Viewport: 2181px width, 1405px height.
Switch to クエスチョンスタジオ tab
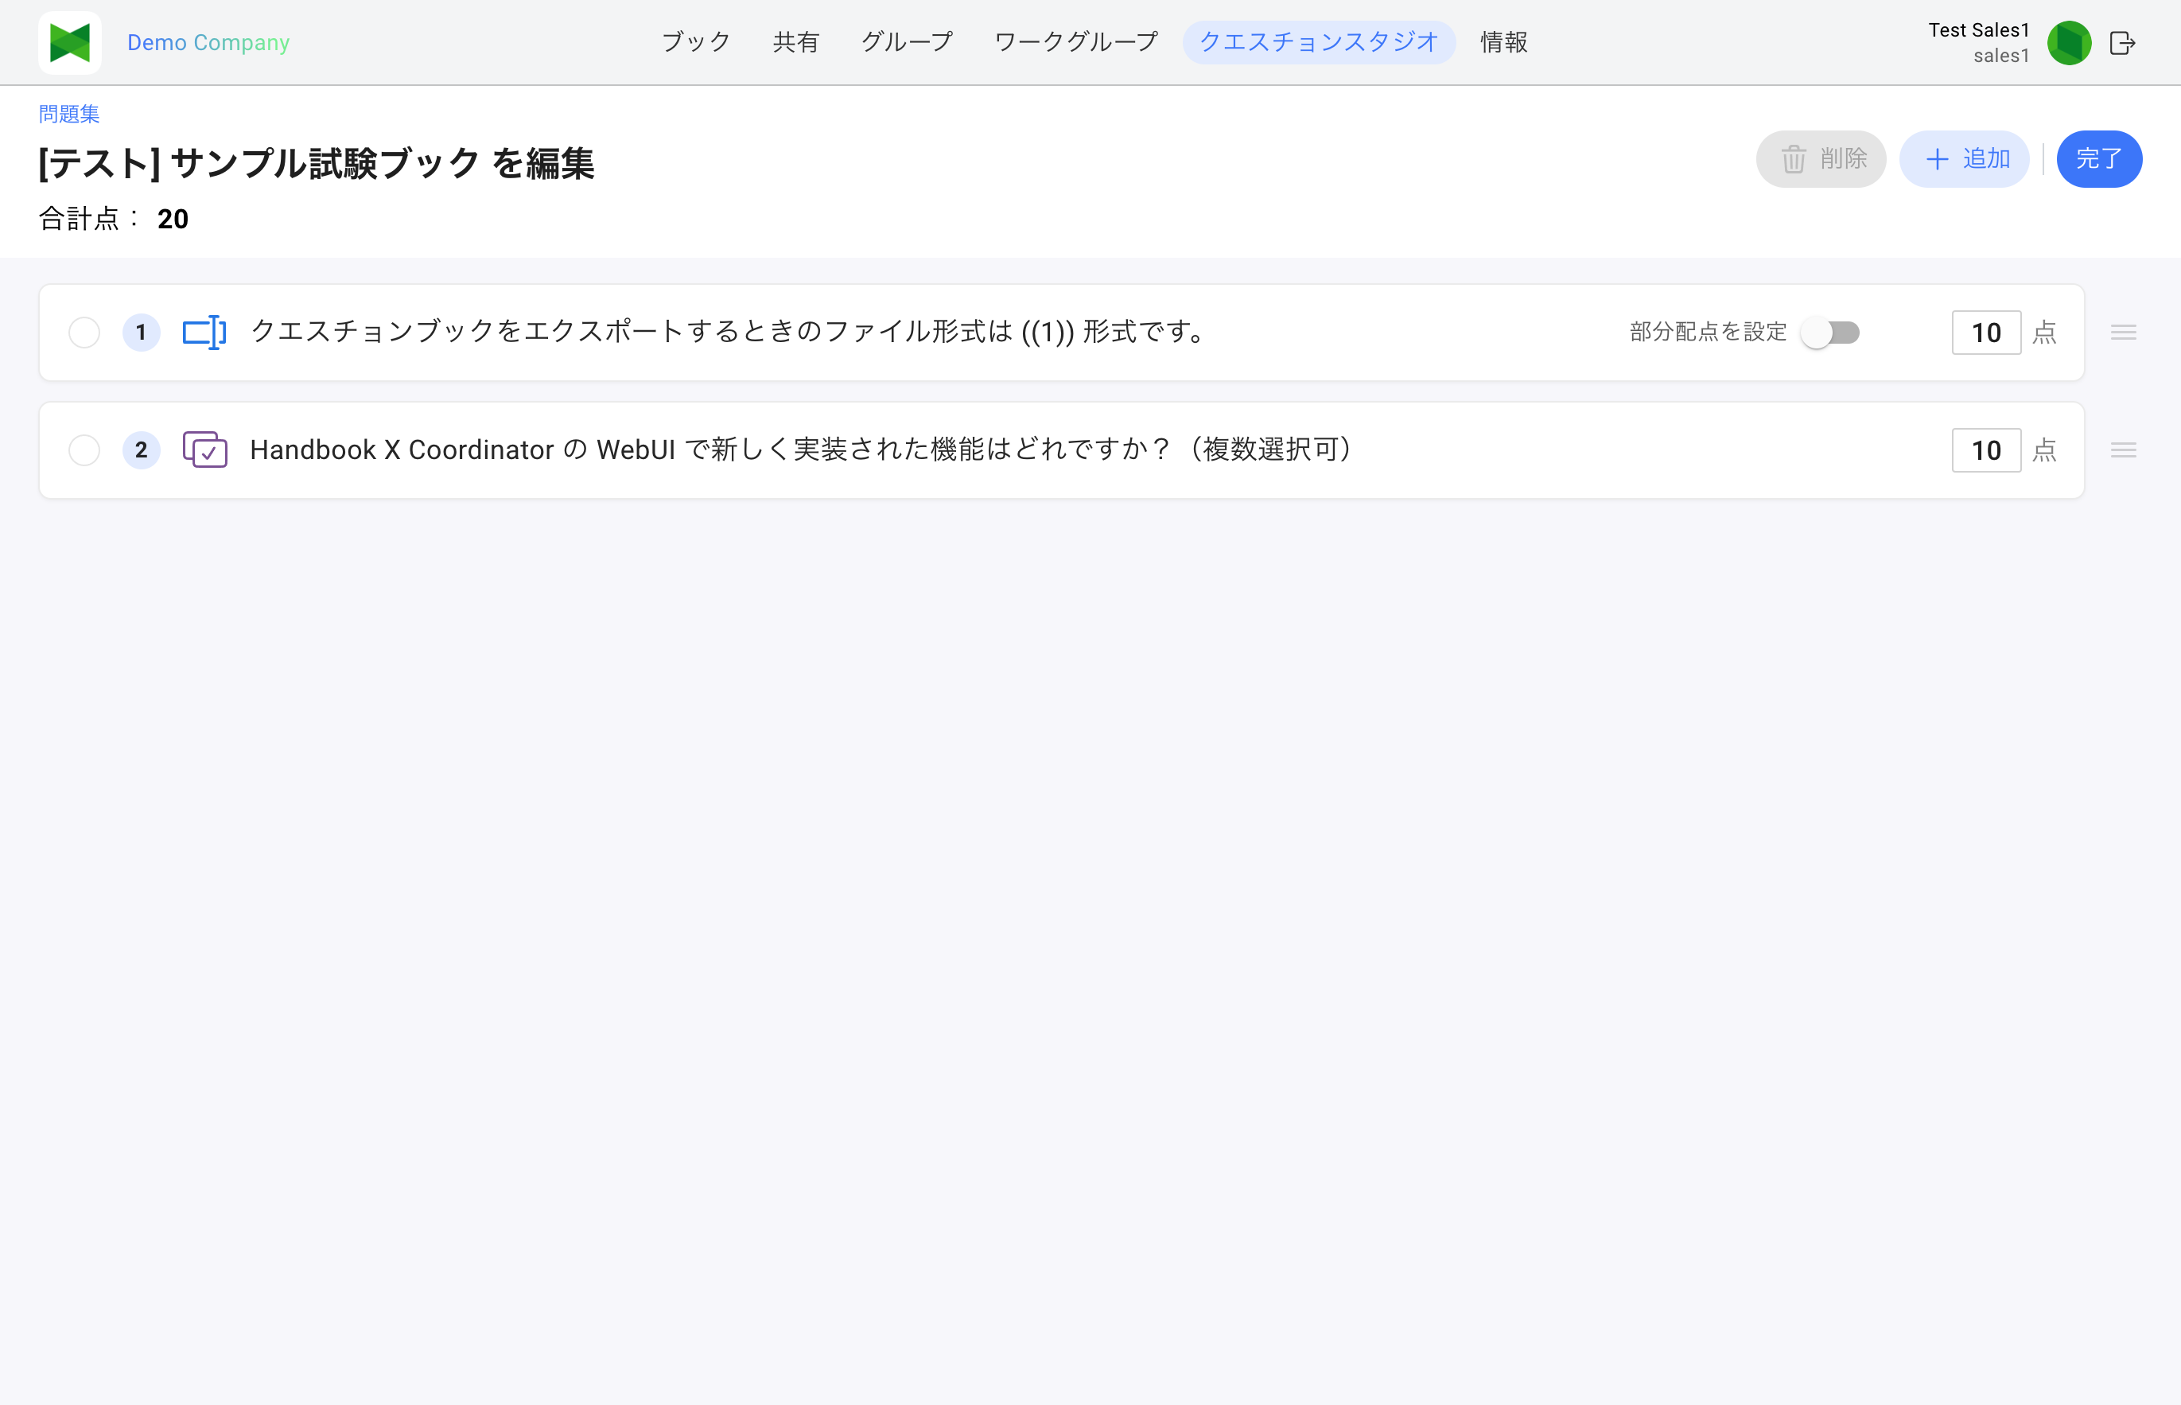1318,42
